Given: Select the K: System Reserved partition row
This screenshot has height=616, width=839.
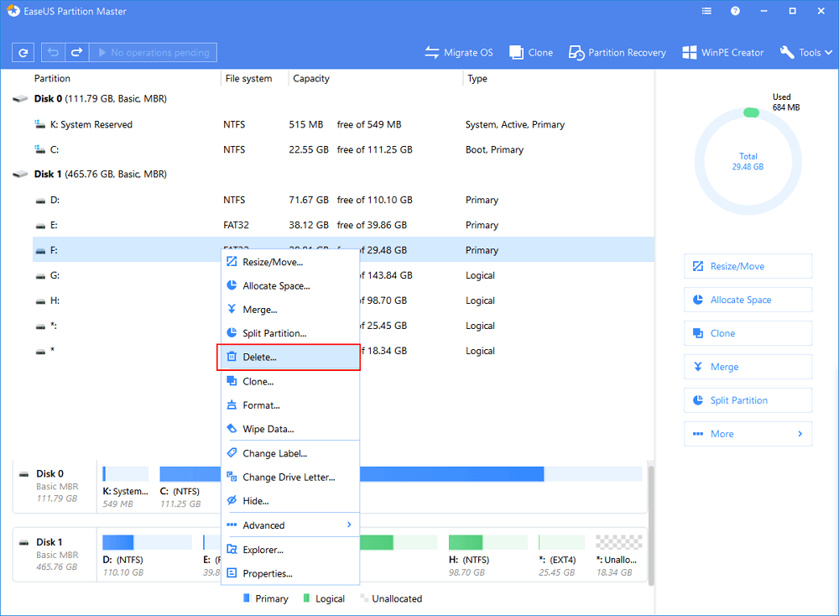Looking at the screenshot, I should pos(343,124).
